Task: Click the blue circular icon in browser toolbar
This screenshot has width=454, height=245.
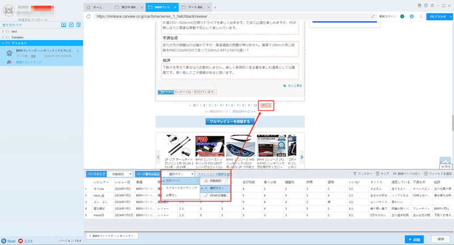Action: [411, 16]
